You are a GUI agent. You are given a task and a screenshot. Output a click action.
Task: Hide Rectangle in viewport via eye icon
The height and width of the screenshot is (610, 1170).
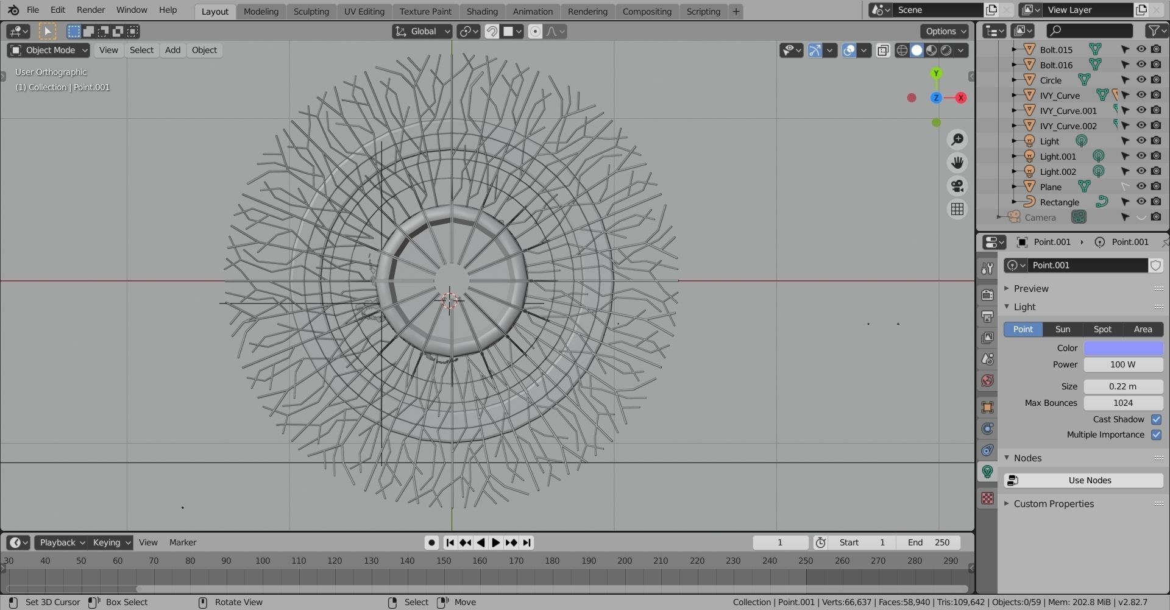pyautogui.click(x=1141, y=202)
